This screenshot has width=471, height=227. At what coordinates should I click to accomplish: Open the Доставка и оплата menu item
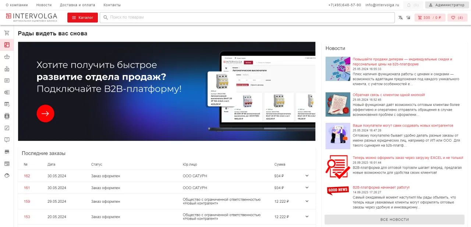[78, 5]
